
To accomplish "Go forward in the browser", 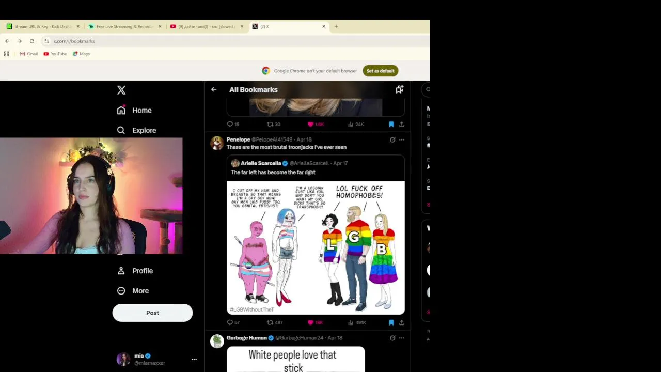I will click(x=20, y=41).
